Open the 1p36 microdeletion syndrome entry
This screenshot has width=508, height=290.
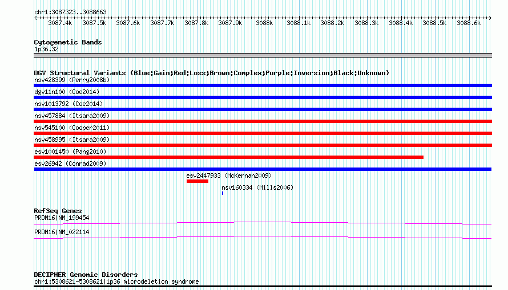116,281
